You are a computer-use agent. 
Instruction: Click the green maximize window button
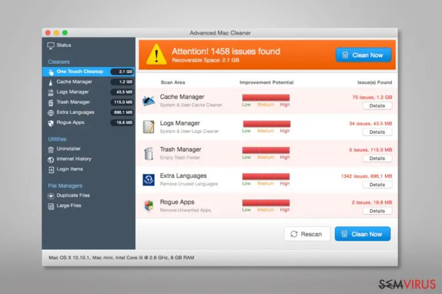(x=65, y=33)
